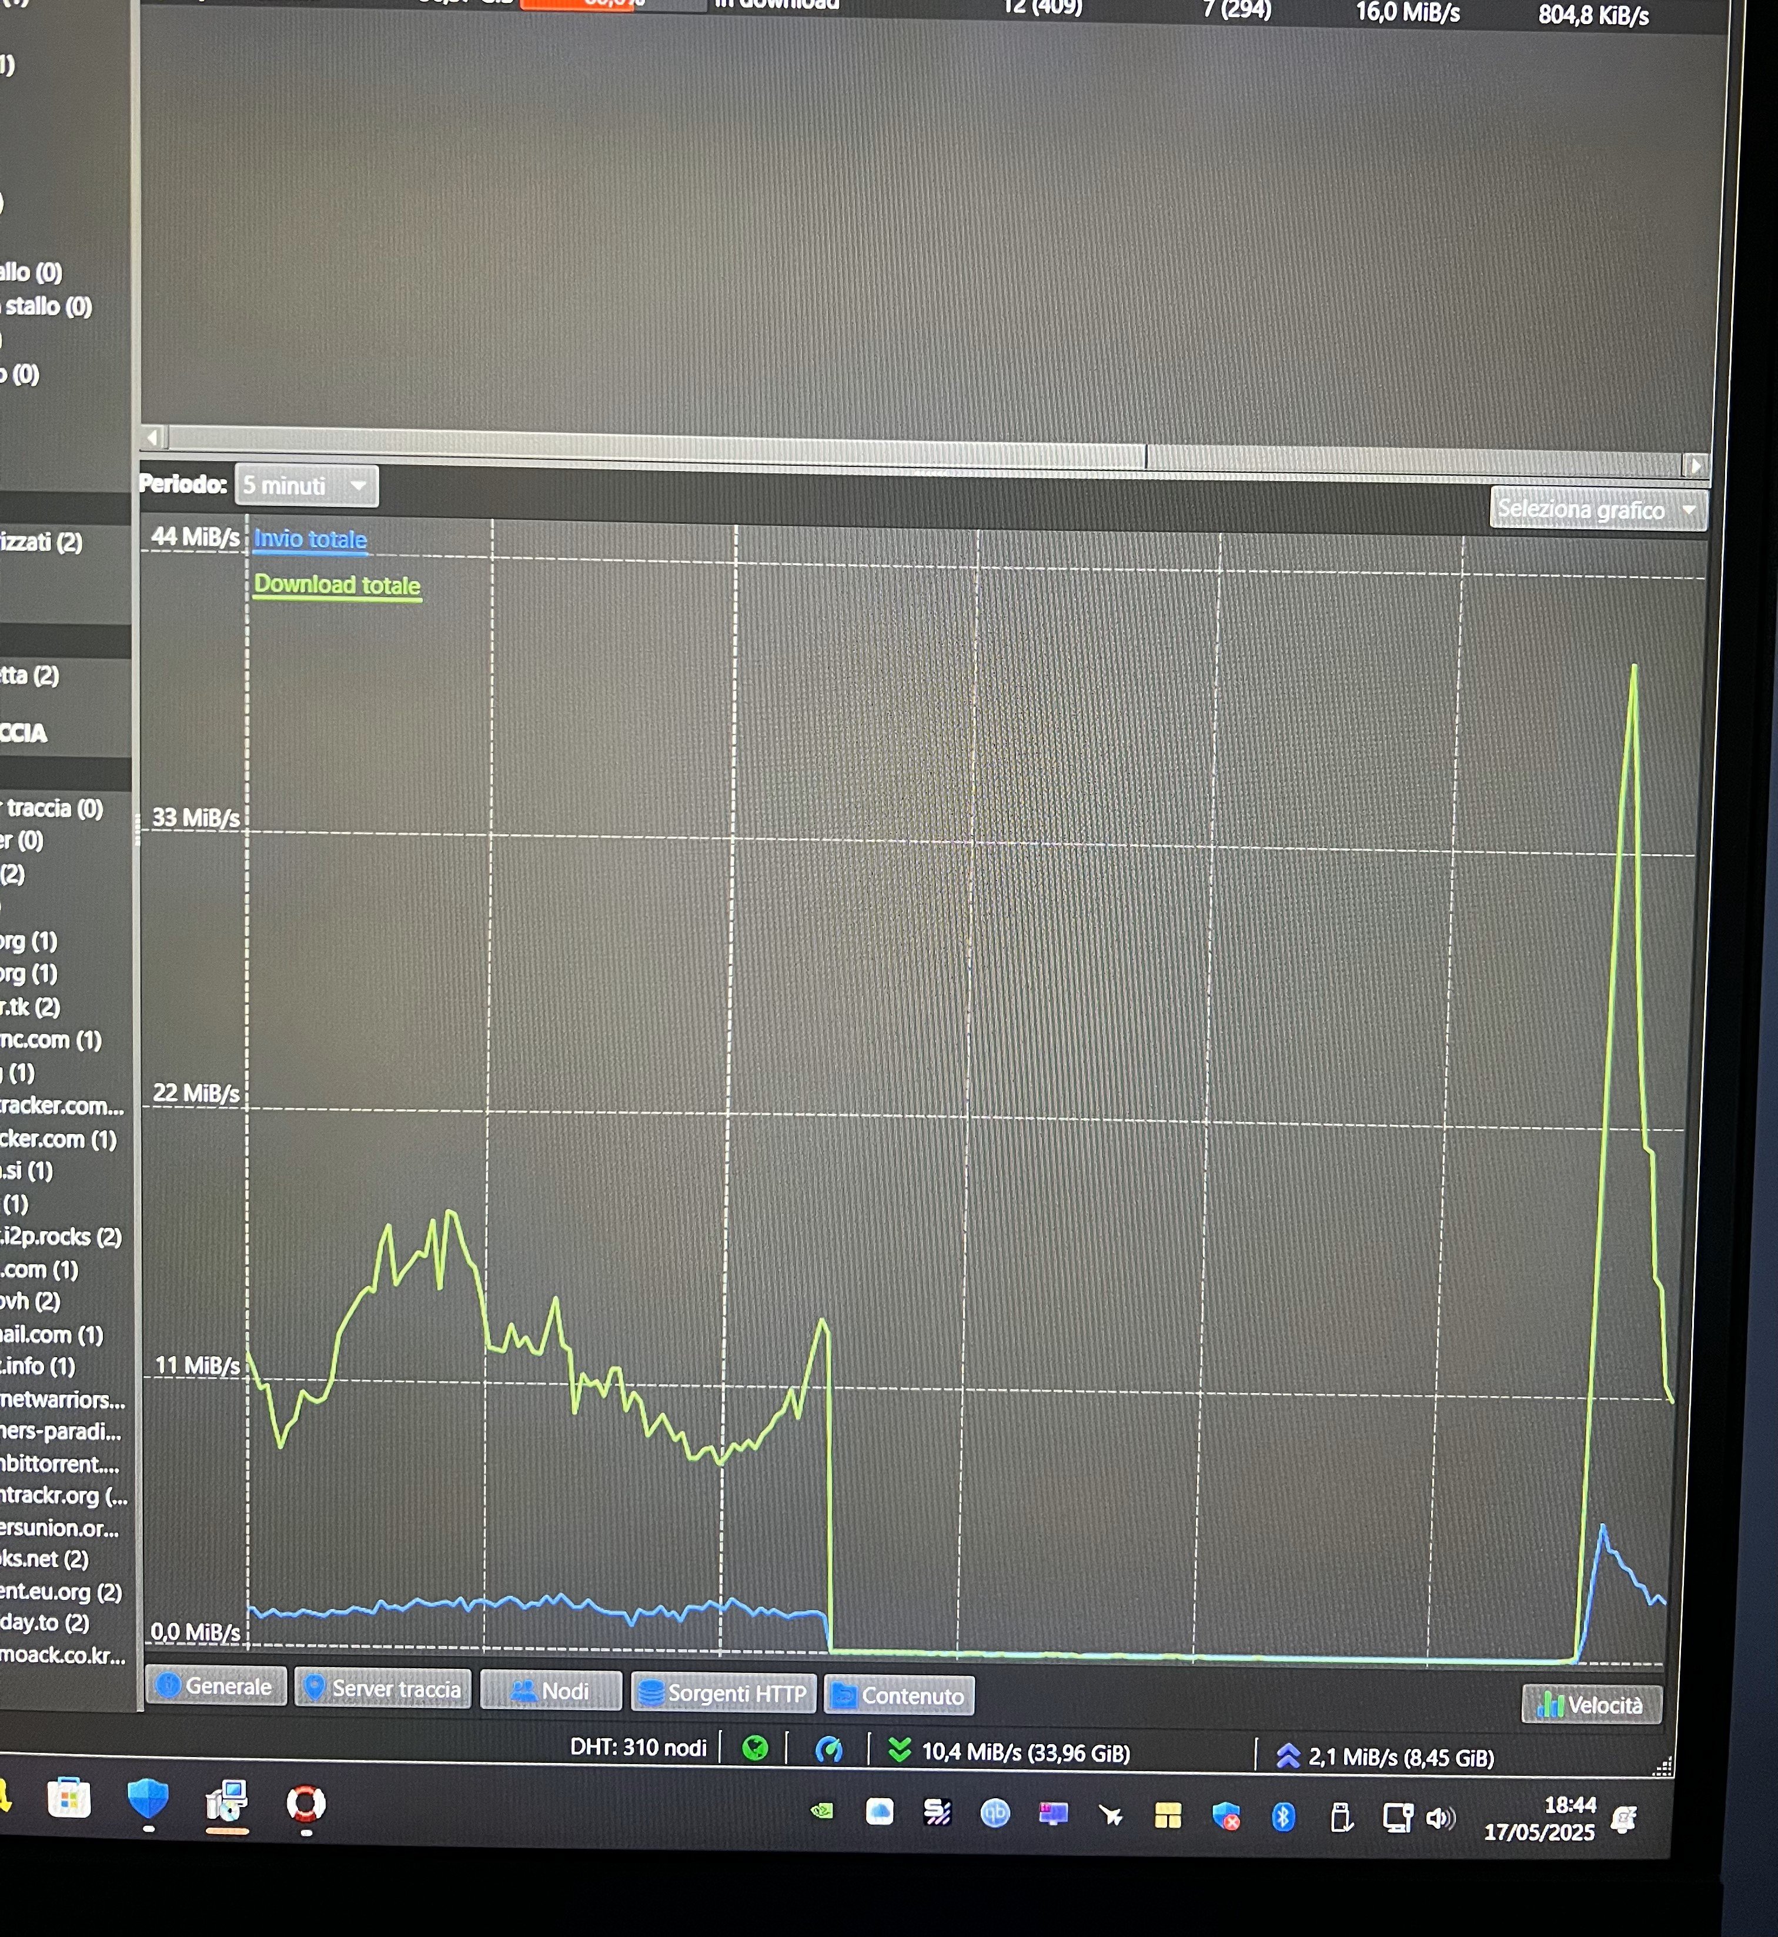Screen dimensions: 1778x1937
Task: Switch to the Generale tab
Action: 216,1686
